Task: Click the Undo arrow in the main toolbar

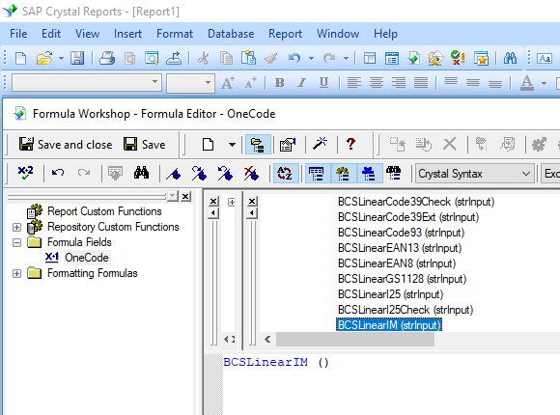Action: tap(294, 58)
